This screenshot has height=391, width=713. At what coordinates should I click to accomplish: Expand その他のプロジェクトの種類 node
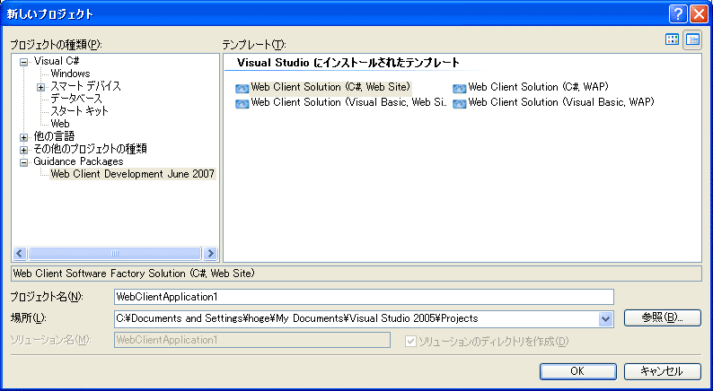[x=23, y=150]
